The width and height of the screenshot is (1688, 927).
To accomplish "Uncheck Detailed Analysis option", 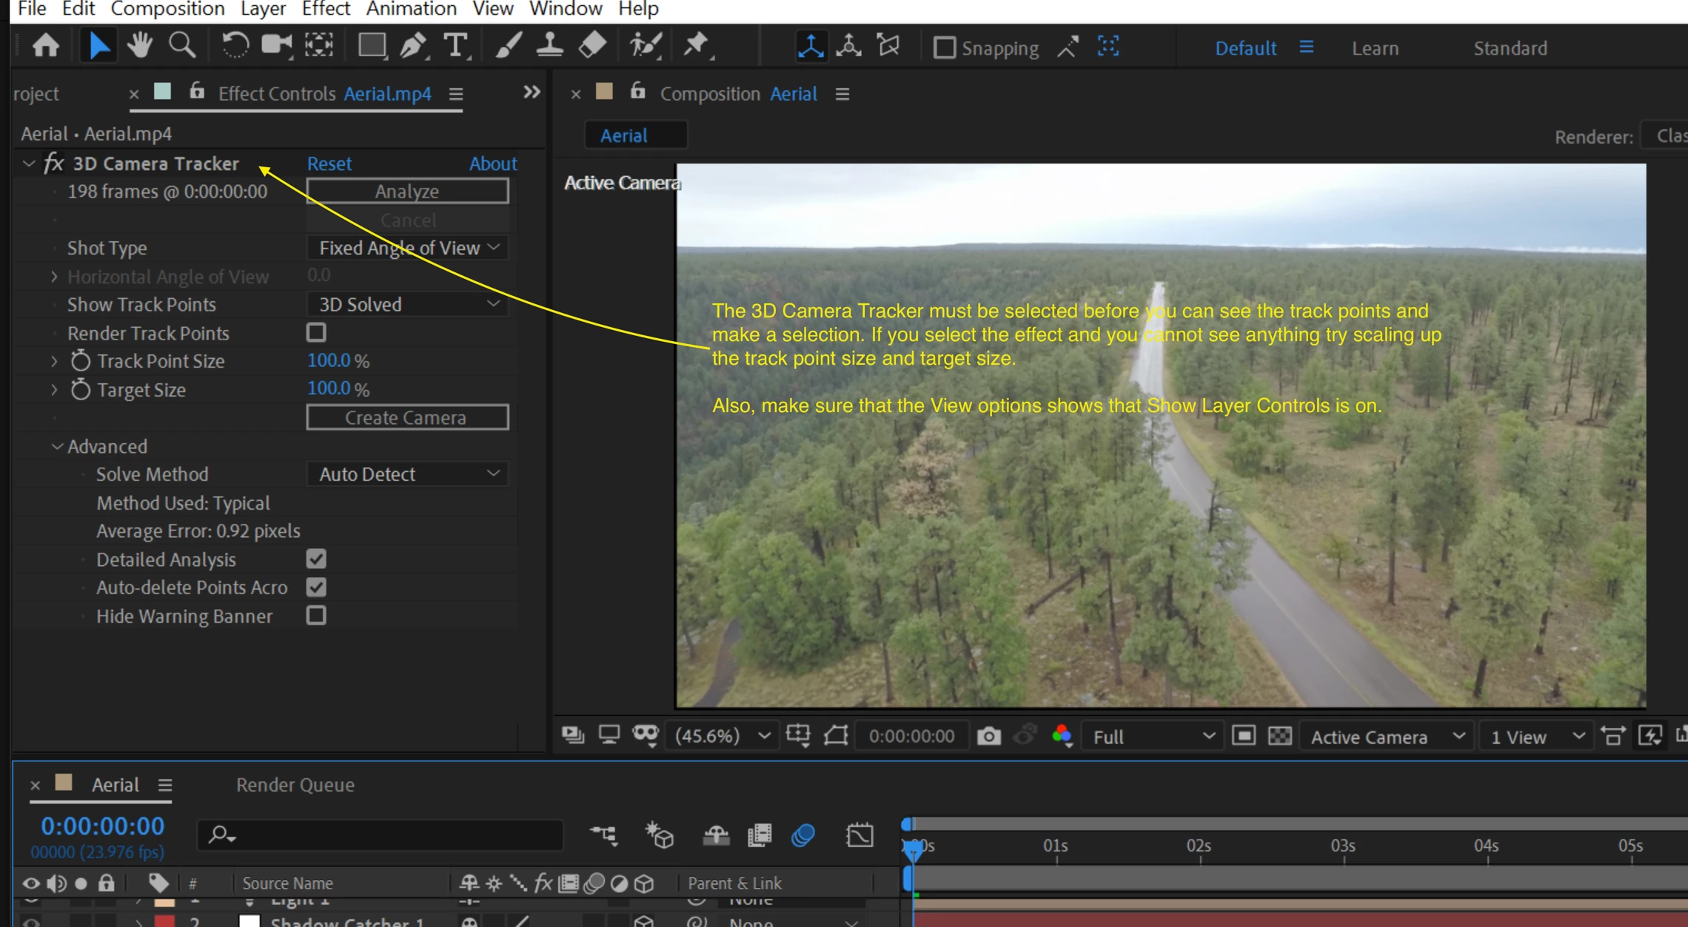I will (316, 559).
